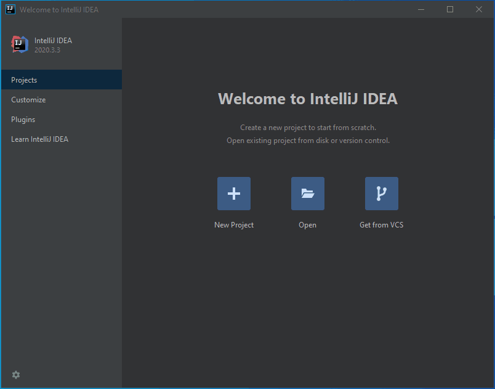Viewport: 495px width, 389px height.
Task: Open the Plugins tab
Action: point(62,120)
